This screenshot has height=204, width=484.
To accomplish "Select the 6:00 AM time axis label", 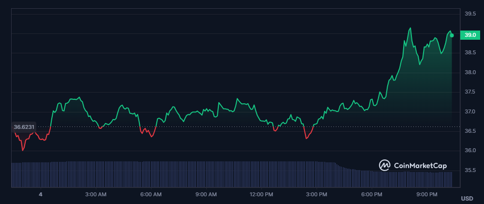I will [151, 194].
